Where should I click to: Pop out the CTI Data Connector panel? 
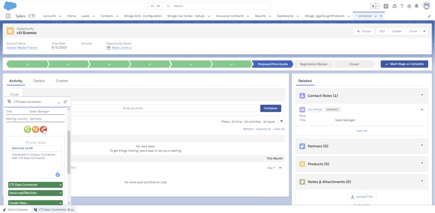click(65, 102)
